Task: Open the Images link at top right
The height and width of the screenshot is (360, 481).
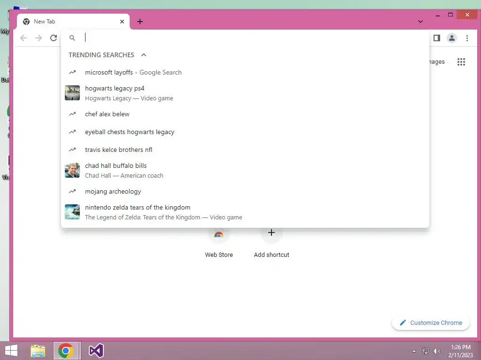Action: (437, 62)
